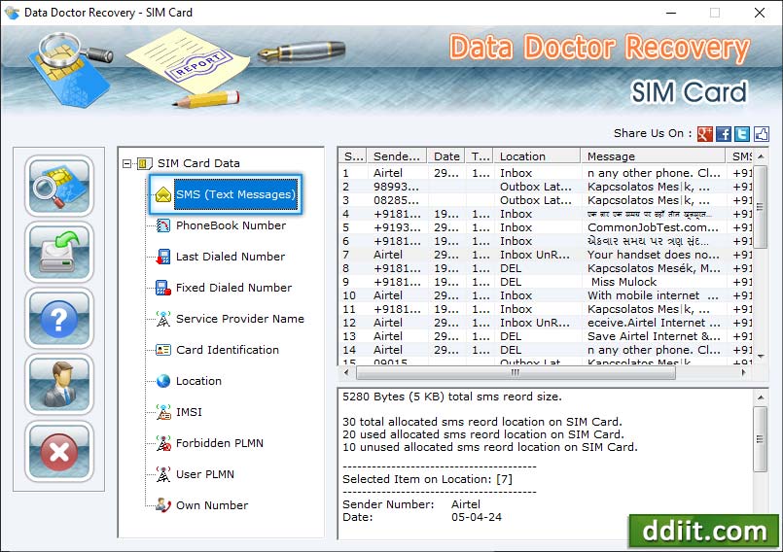
Task: Click the thumbs-up like icon
Action: (x=761, y=134)
